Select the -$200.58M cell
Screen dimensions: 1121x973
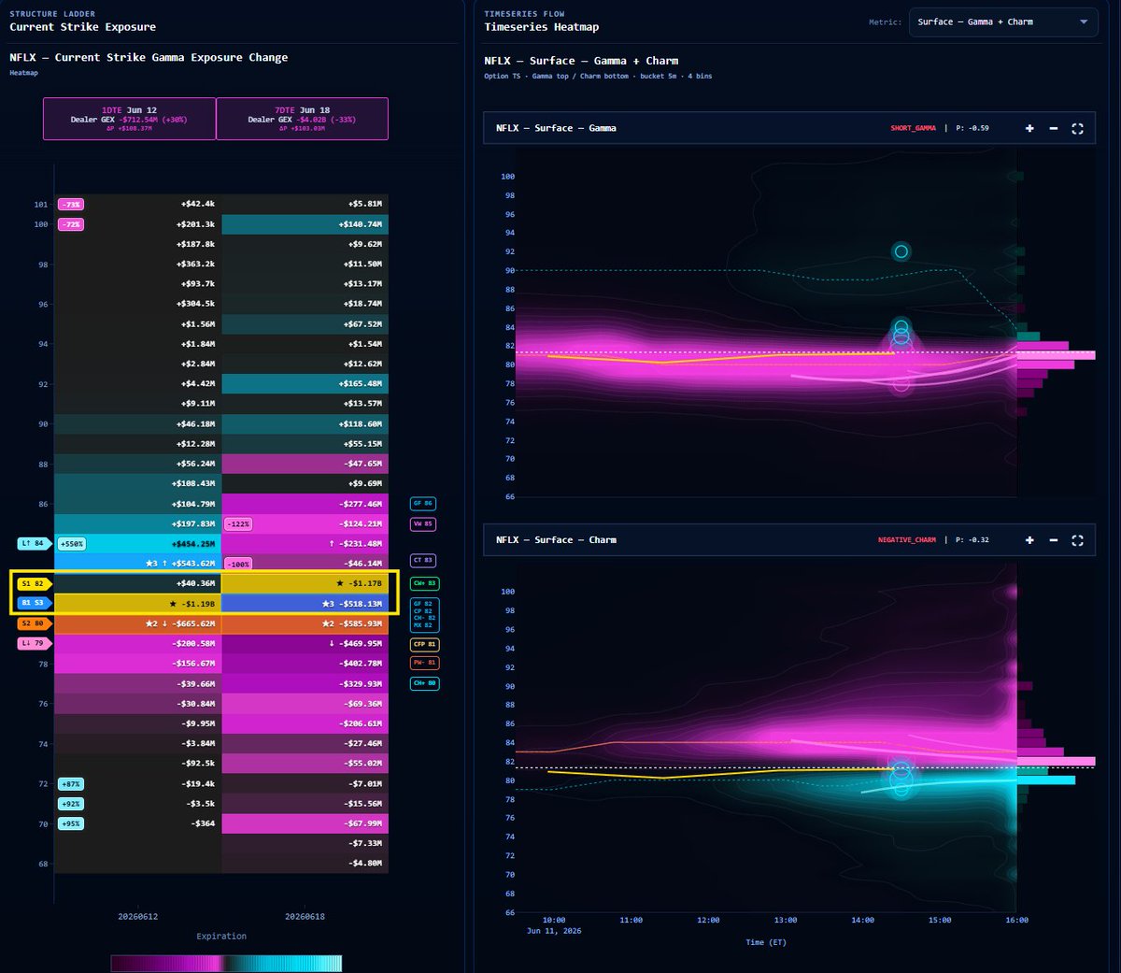coord(138,643)
